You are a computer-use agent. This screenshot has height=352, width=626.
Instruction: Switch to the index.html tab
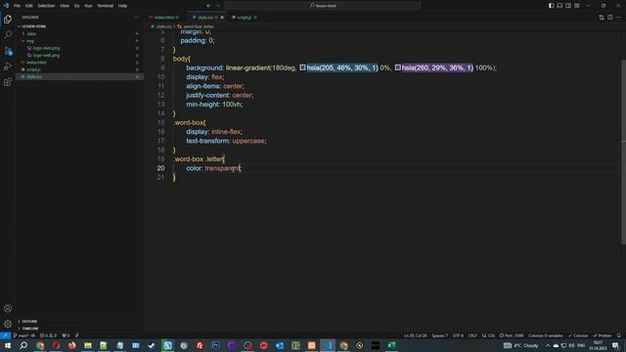[x=164, y=18]
